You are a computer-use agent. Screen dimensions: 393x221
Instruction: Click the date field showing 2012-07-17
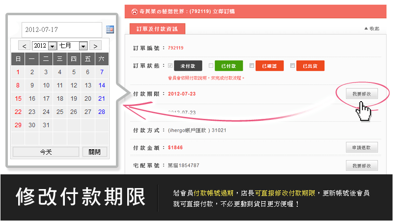pyautogui.click(x=62, y=29)
